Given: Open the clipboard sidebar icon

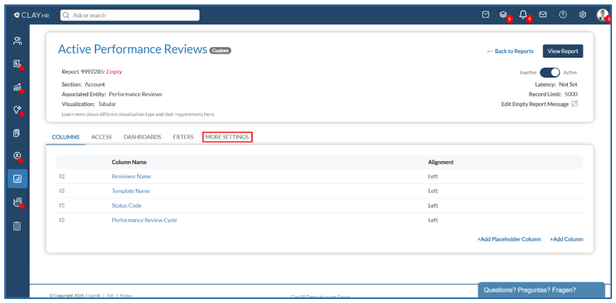Looking at the screenshot, I should coord(17,226).
